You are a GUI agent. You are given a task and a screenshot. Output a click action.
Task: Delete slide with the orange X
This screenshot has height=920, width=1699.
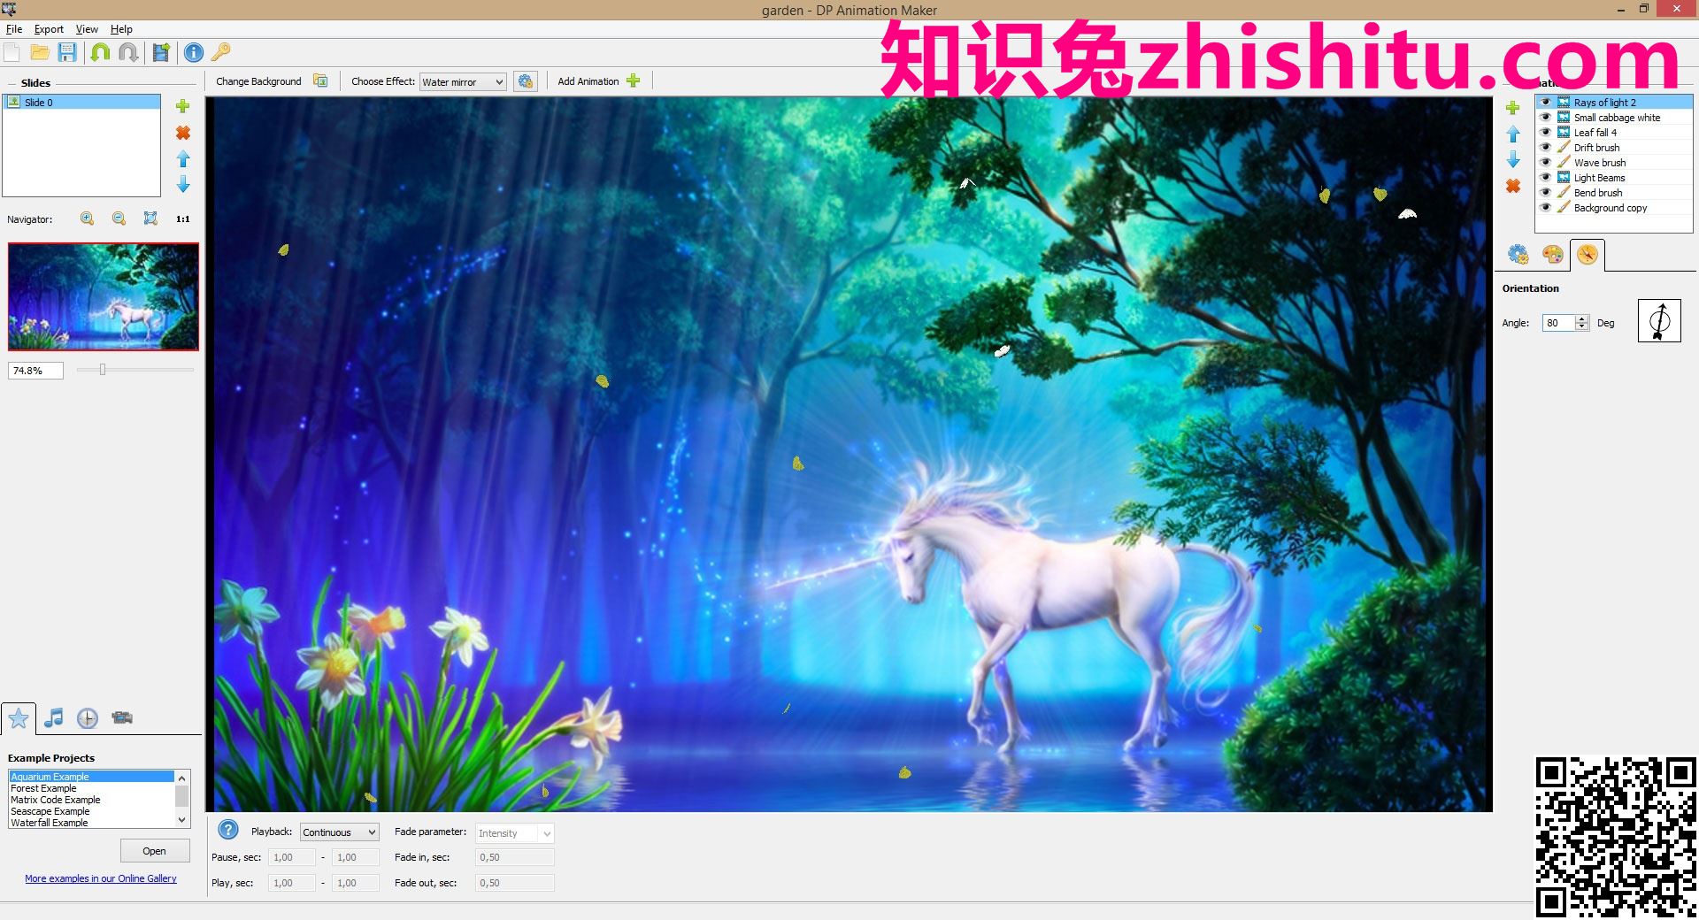pyautogui.click(x=183, y=133)
